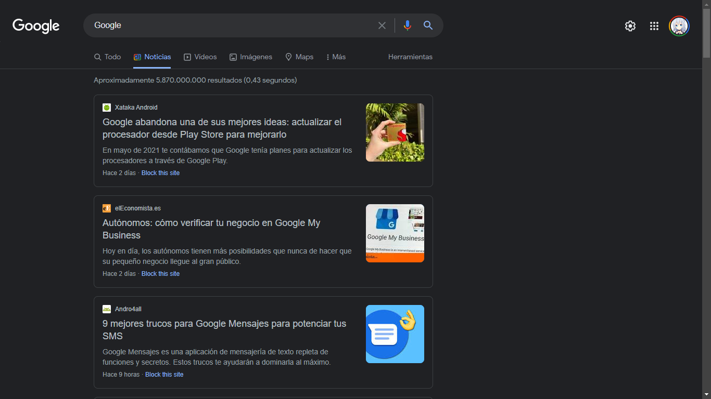Click the Snapdragon chip thumbnail
Image resolution: width=711 pixels, height=399 pixels.
click(x=395, y=132)
